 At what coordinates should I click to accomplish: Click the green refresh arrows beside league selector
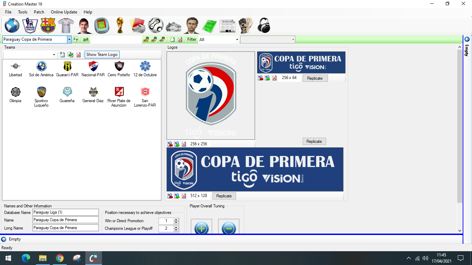76,39
